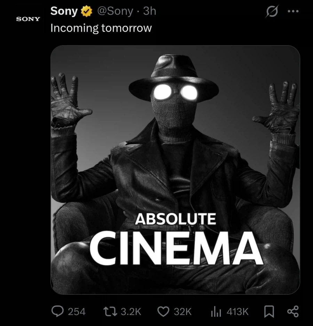Open the Absolute Cinema image
The height and width of the screenshot is (326, 313).
click(x=175, y=170)
